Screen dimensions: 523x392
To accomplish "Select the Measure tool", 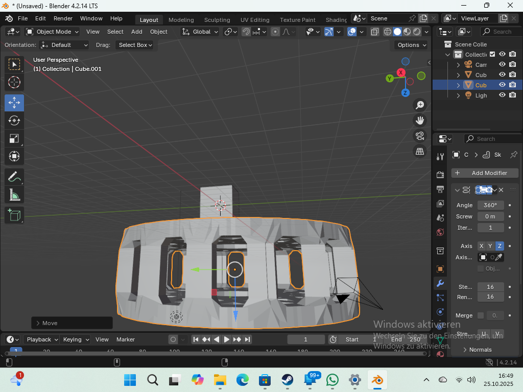I will [x=14, y=195].
